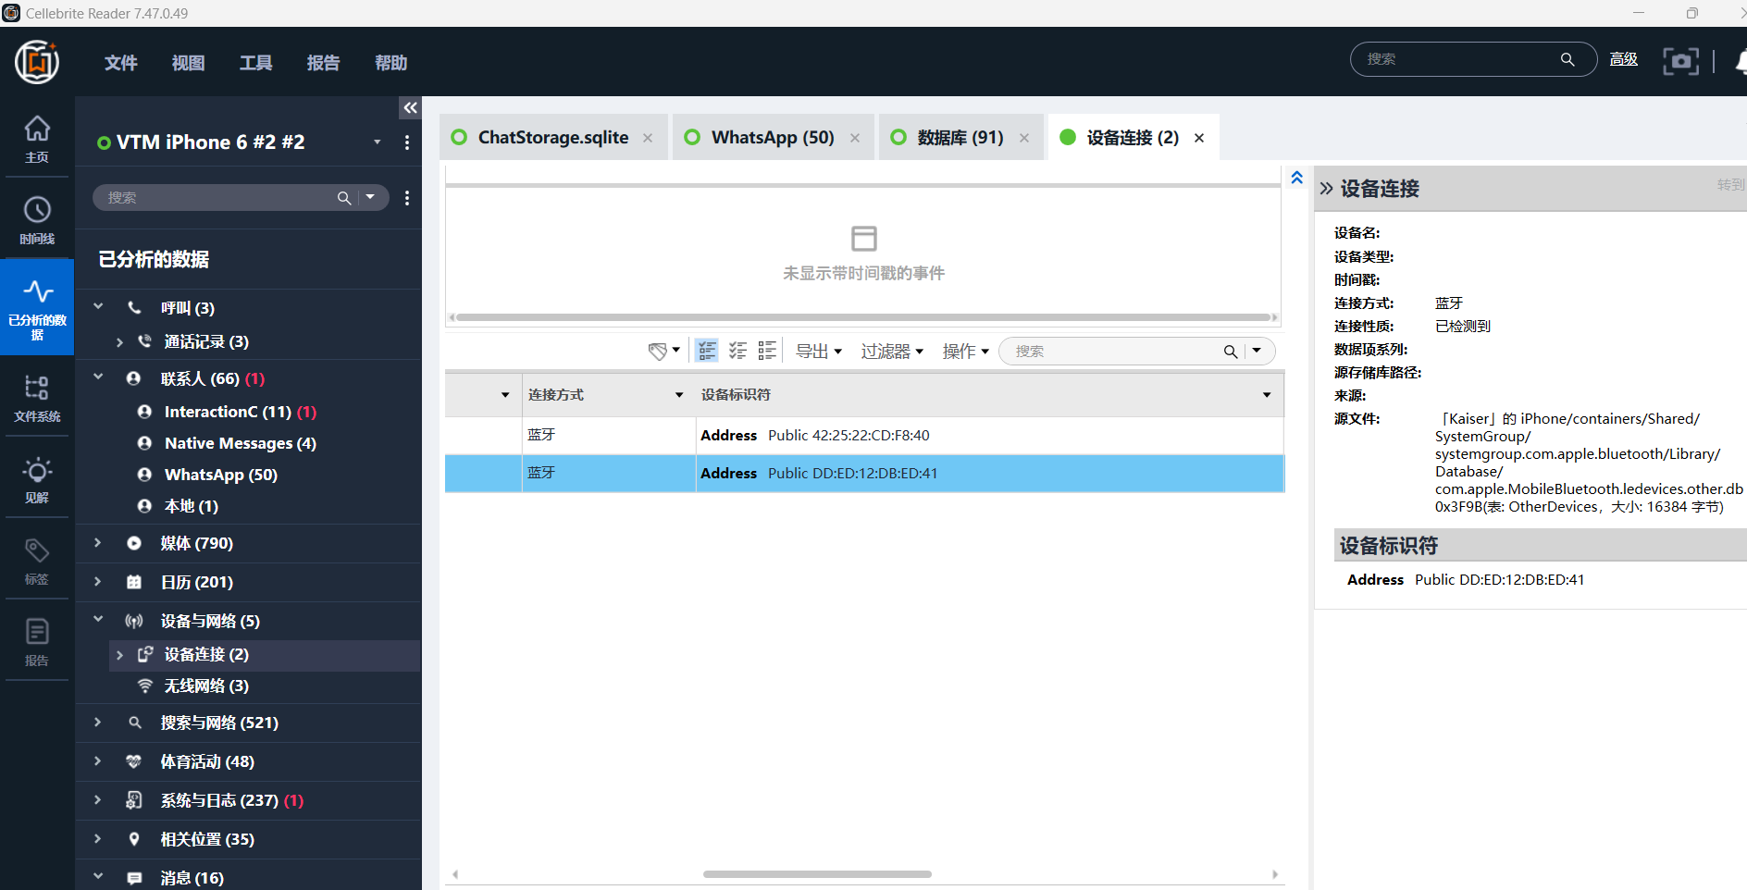This screenshot has width=1747, height=890.
Task: Open the tree search three-dot menu
Action: 407,198
